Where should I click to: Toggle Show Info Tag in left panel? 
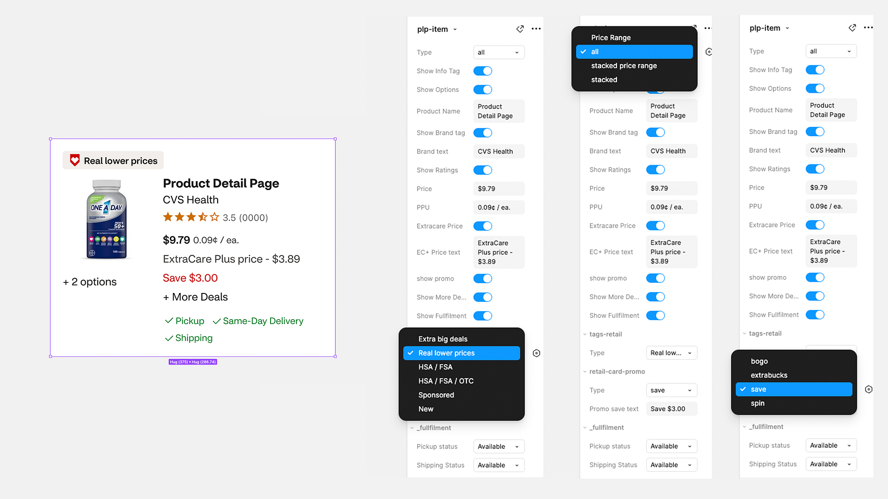483,71
